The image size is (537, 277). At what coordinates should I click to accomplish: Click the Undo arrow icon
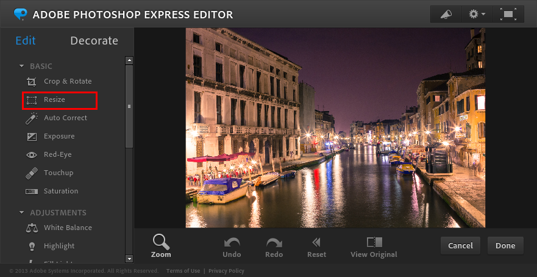click(232, 242)
